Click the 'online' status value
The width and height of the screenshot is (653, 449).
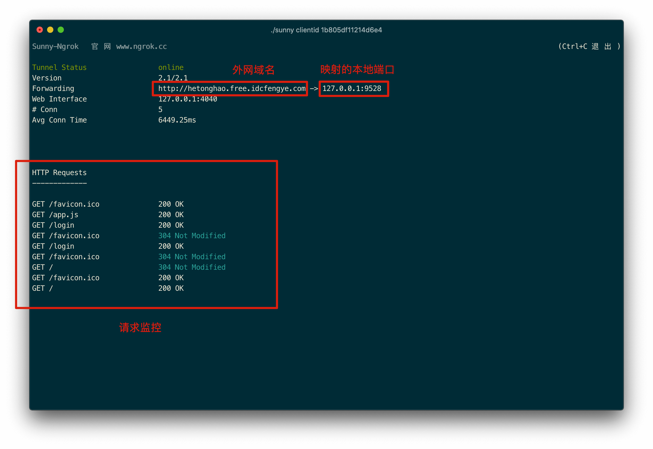pos(171,68)
